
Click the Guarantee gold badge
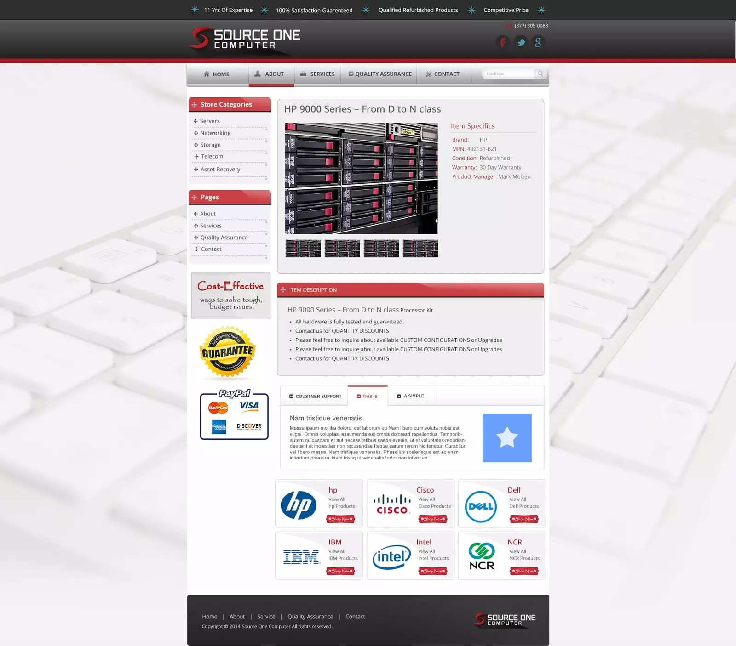pos(228,352)
